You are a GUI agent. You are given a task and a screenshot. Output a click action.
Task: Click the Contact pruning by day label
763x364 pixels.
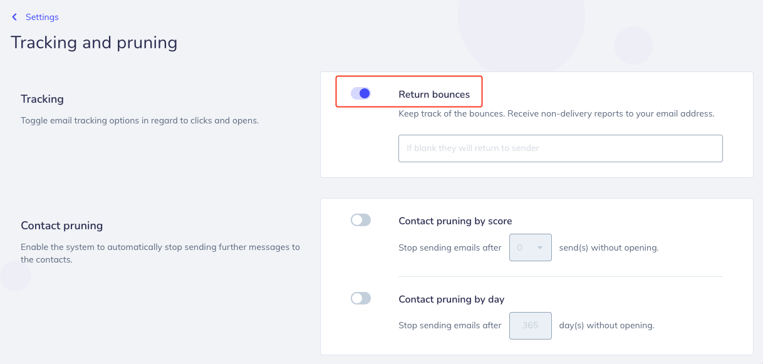coord(452,299)
